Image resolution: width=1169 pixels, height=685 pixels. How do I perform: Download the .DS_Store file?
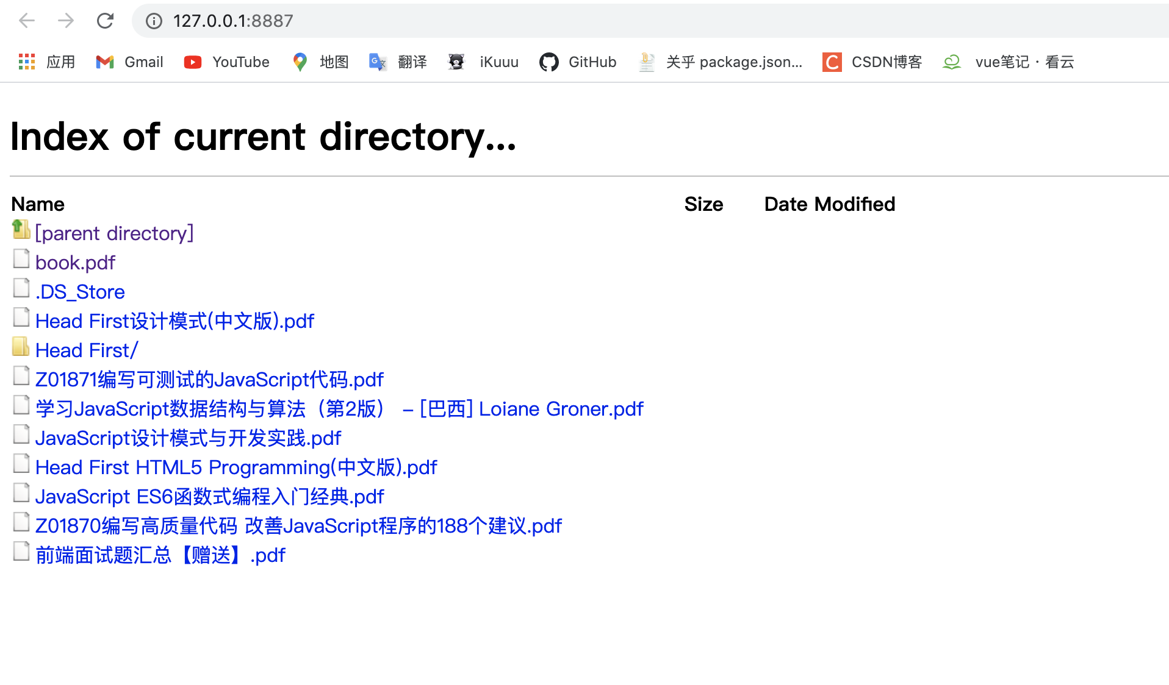[x=80, y=291]
